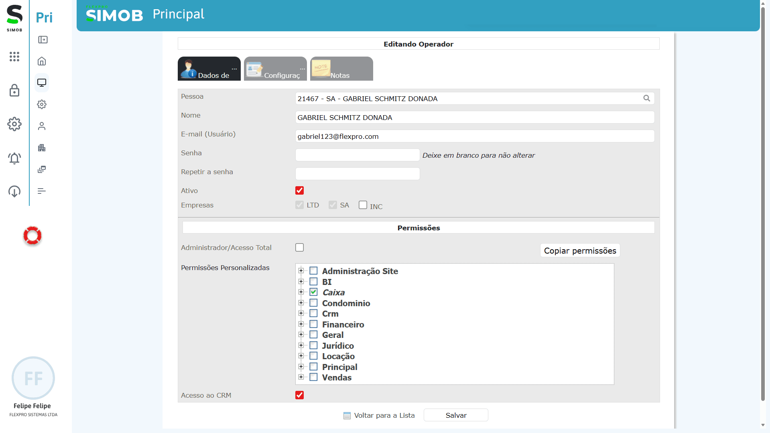
Task: Switch to the Configuraç tab
Action: 275,69
